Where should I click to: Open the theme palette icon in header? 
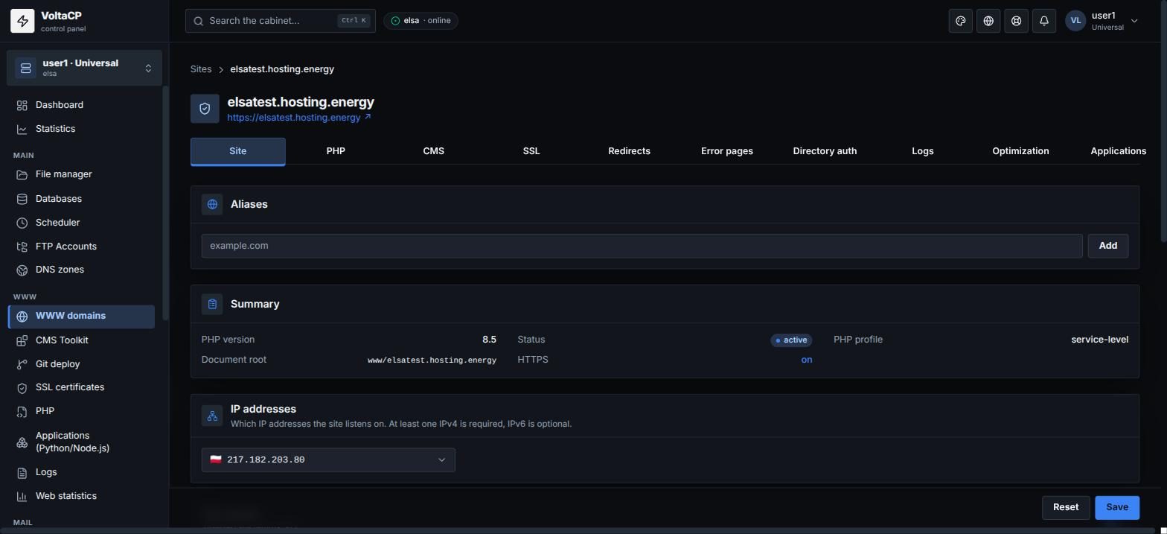click(961, 21)
